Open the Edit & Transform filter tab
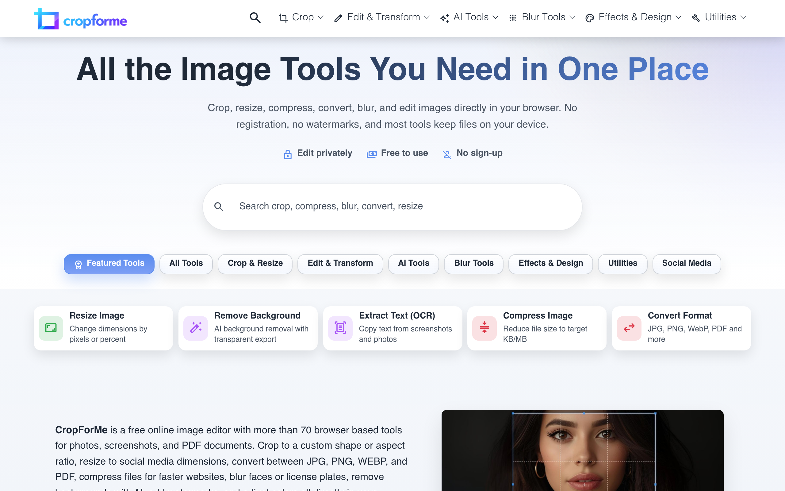 340,264
